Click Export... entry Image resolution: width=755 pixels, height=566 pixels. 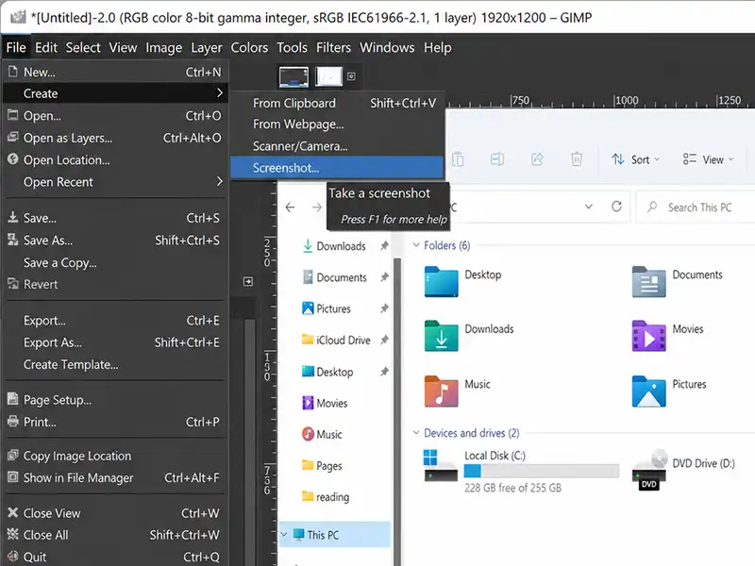coord(114,321)
